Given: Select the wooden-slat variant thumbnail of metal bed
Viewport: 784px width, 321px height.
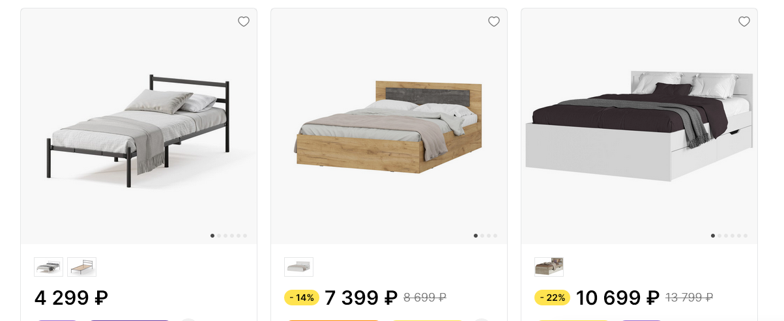Looking at the screenshot, I should coord(82,267).
